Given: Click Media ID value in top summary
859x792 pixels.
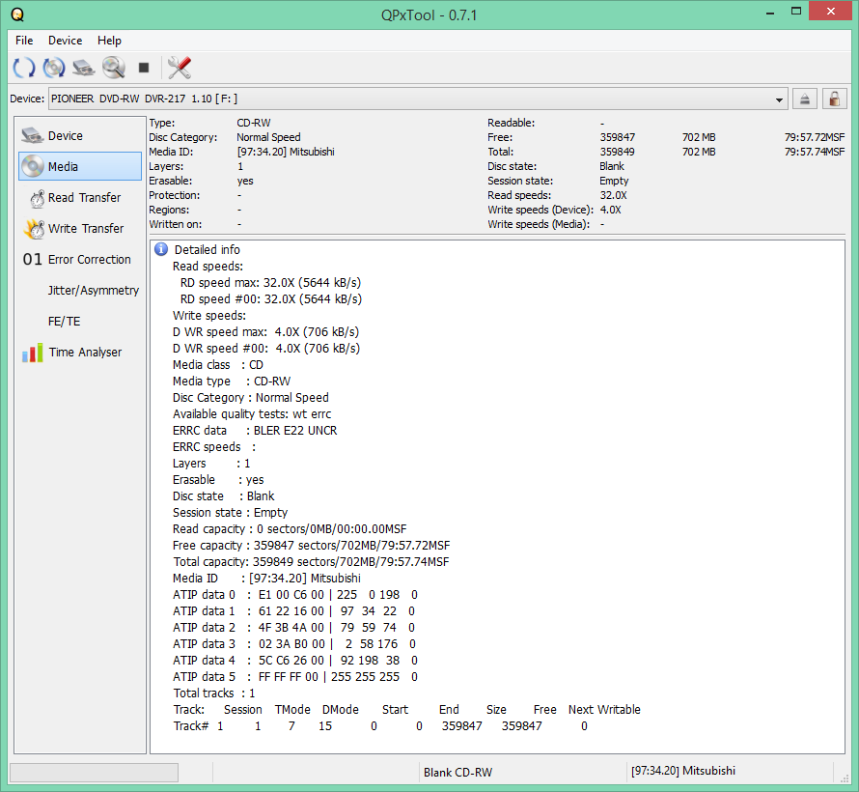Looking at the screenshot, I should click(x=286, y=152).
